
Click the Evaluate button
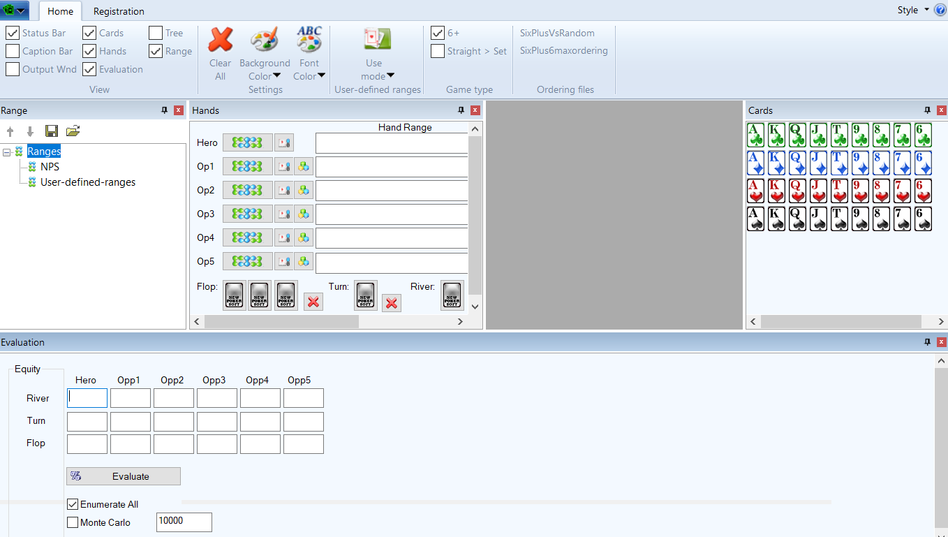(x=124, y=476)
